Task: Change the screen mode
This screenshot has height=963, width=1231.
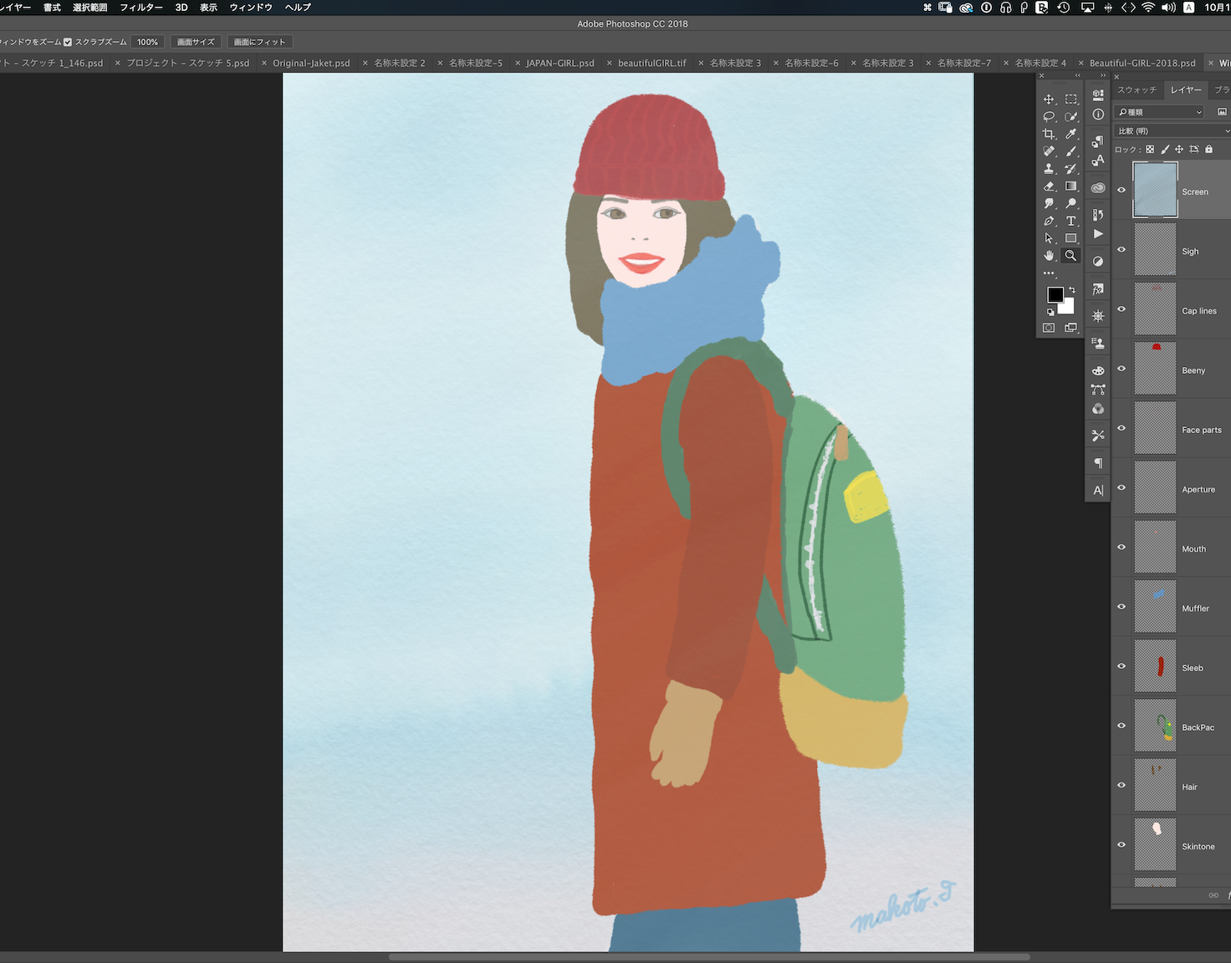Action: click(x=1070, y=328)
